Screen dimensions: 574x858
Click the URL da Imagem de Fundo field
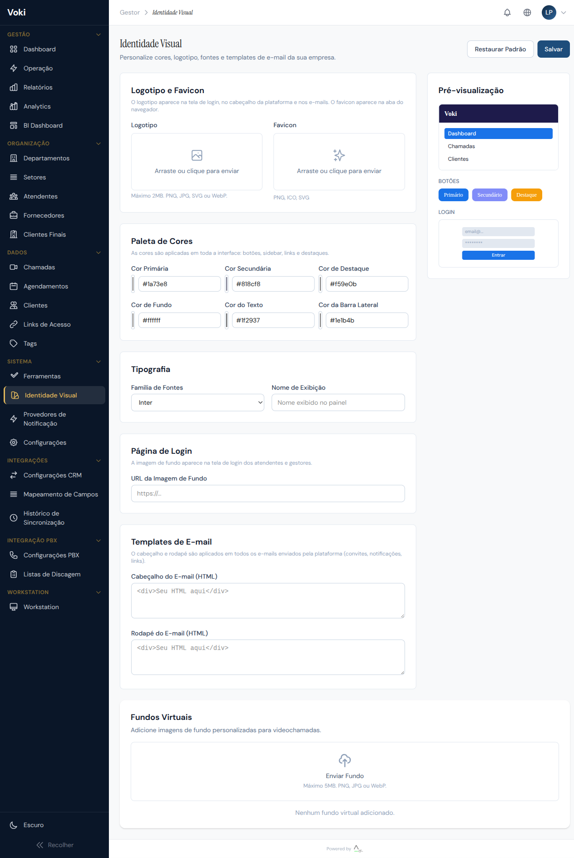click(x=268, y=493)
